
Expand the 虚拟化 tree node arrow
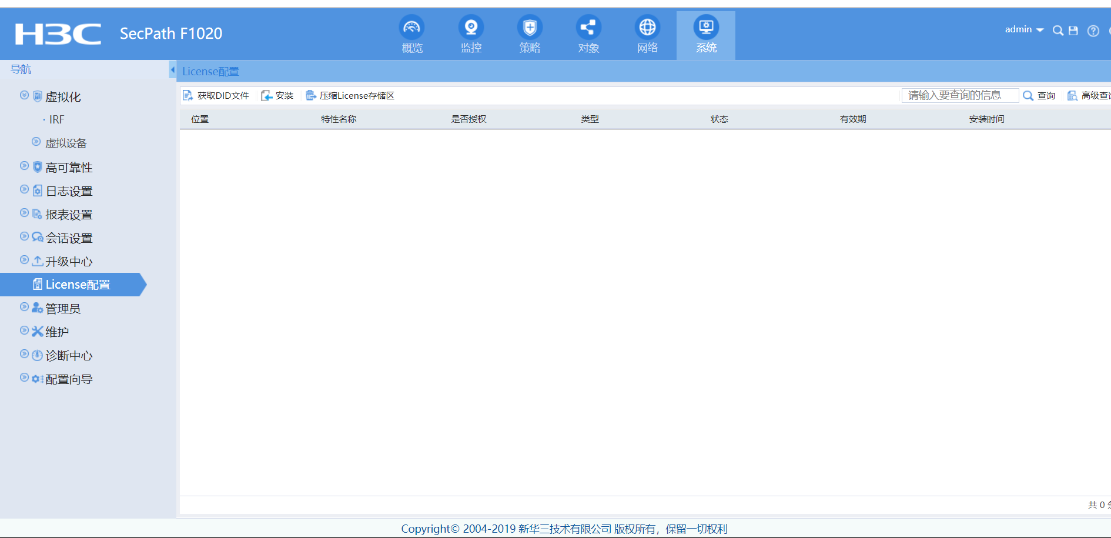[24, 95]
